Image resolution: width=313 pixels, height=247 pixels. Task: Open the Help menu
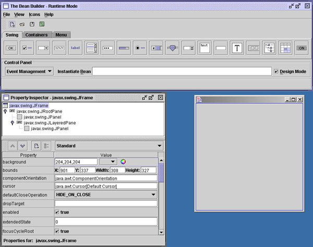(x=49, y=15)
